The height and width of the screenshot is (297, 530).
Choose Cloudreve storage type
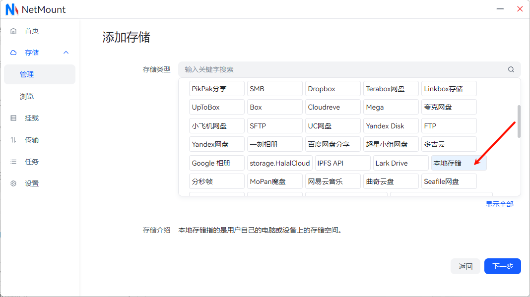click(x=333, y=107)
